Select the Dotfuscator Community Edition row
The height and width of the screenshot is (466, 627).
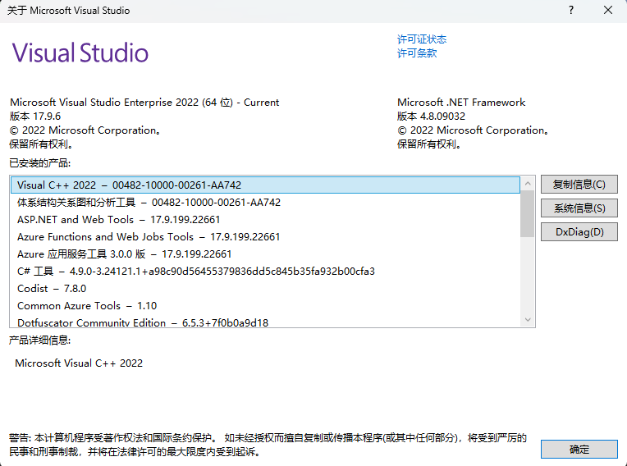[266, 322]
